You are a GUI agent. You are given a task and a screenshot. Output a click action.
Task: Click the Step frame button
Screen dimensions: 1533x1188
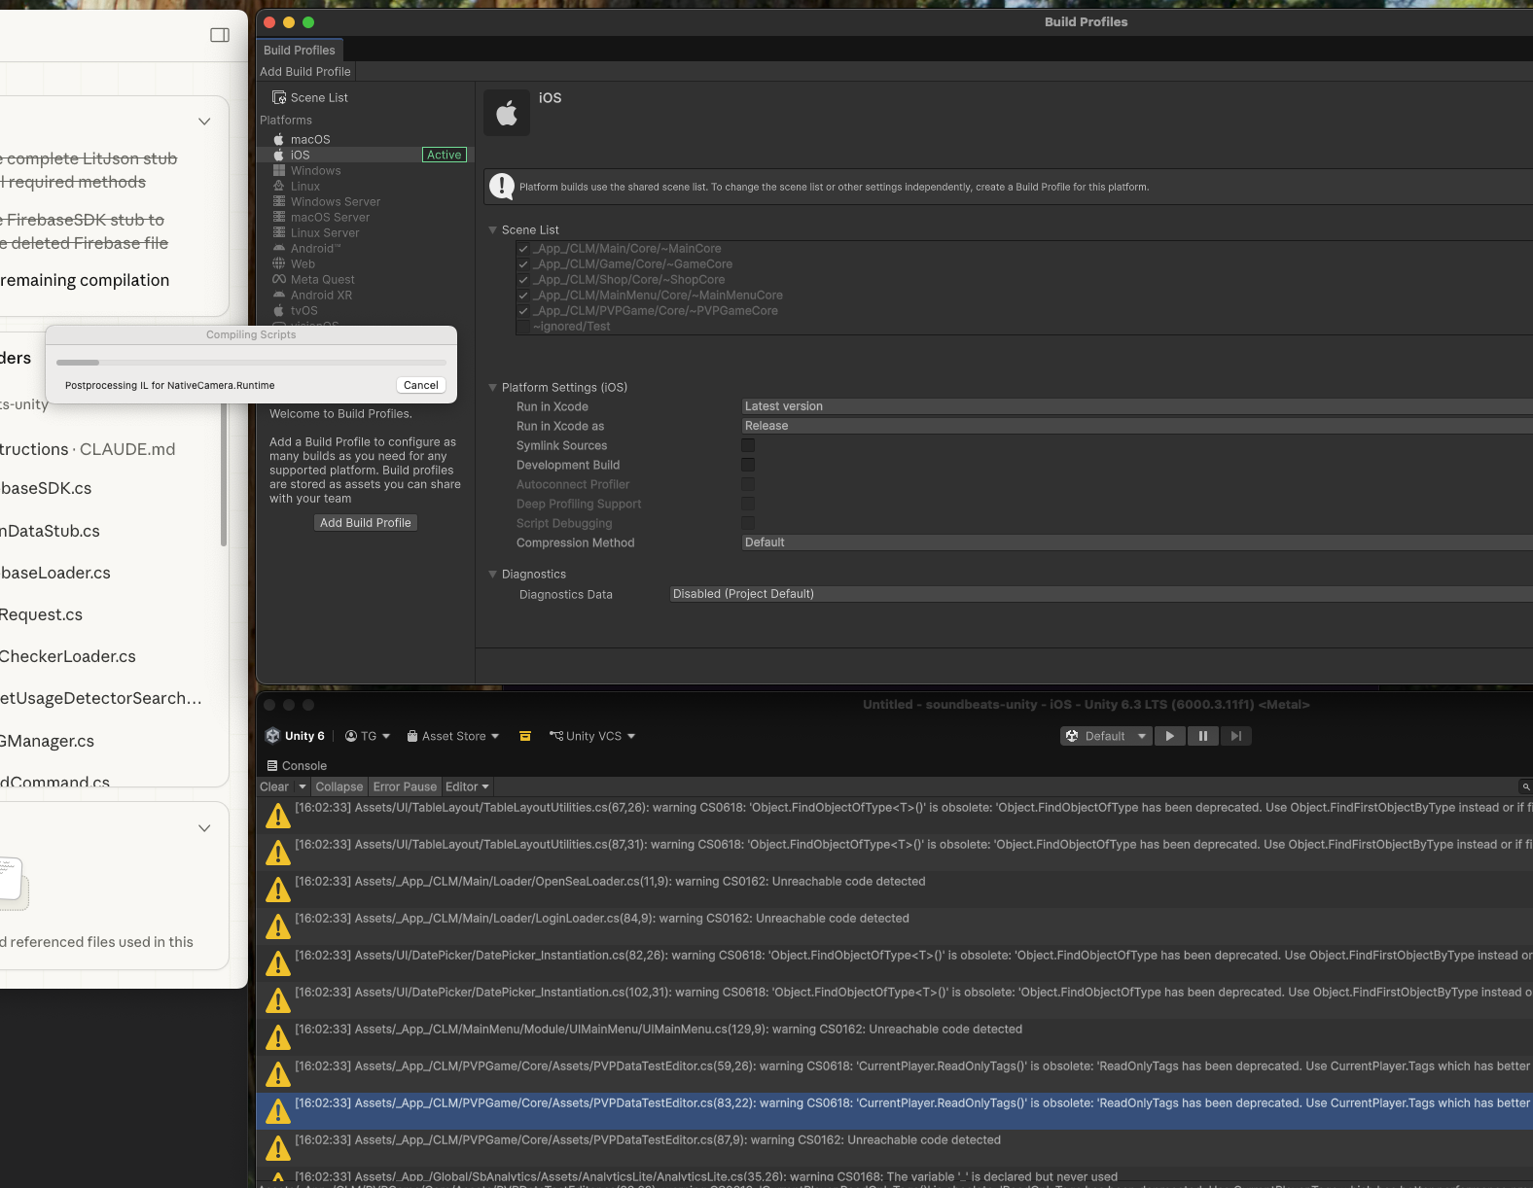(1235, 736)
